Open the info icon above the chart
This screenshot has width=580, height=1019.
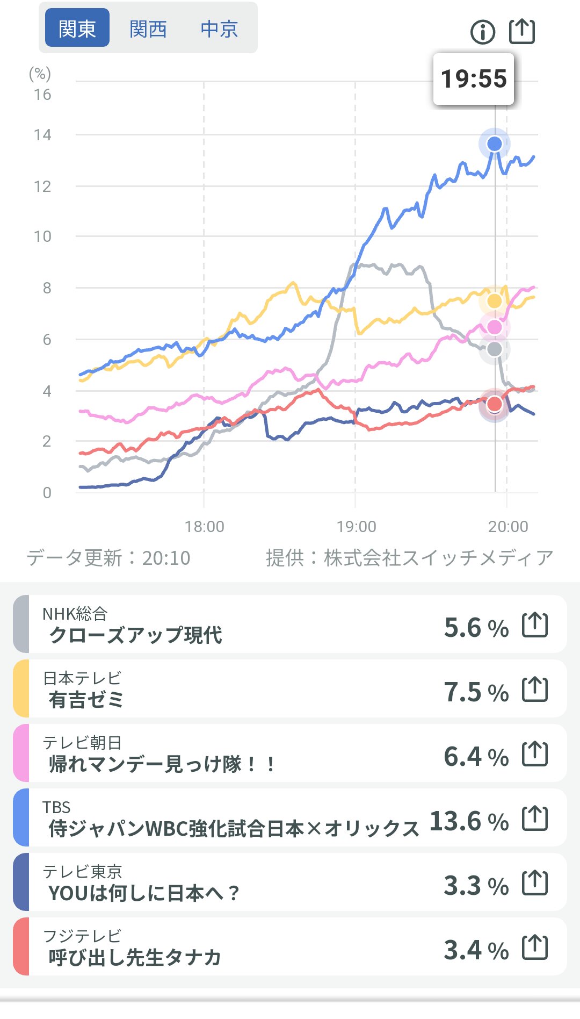pyautogui.click(x=482, y=32)
